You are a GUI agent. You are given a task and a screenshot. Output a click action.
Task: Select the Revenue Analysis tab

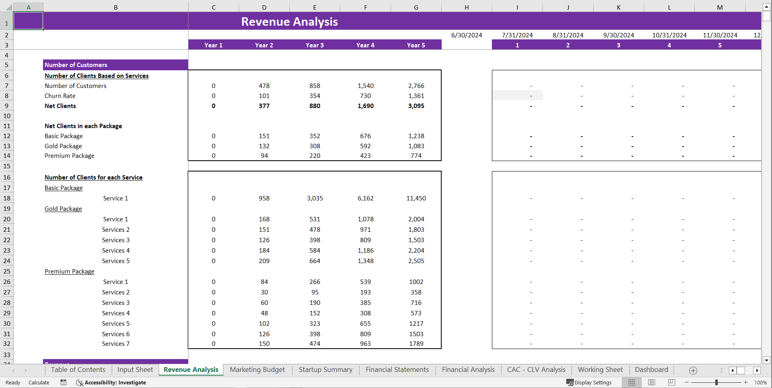pyautogui.click(x=191, y=370)
